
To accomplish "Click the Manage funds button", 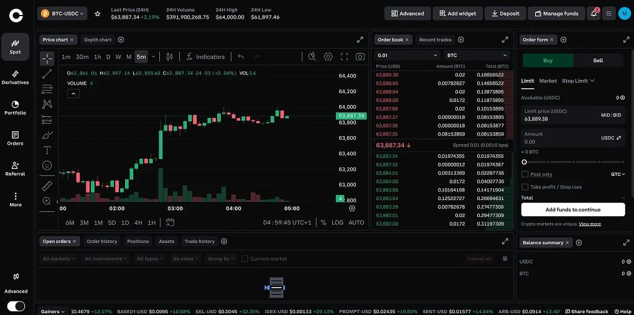I will tap(556, 14).
